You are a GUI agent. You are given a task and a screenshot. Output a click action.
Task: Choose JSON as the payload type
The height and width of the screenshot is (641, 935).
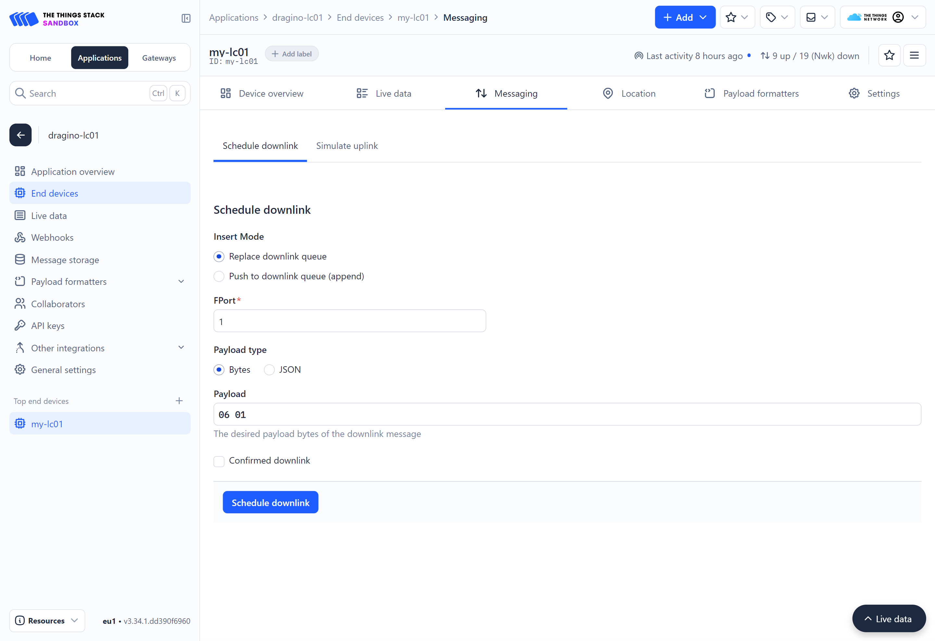[269, 369]
